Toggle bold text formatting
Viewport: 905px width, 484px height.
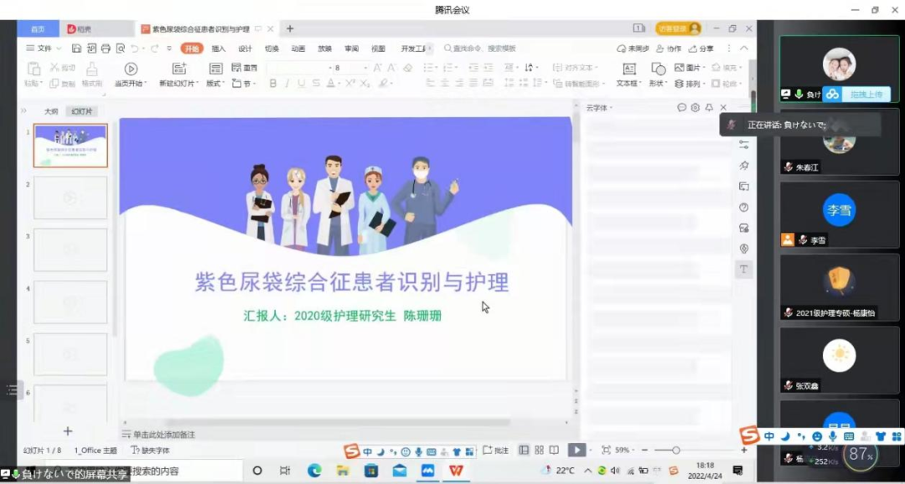[273, 84]
